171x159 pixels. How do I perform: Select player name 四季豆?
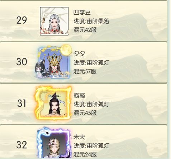click(82, 12)
